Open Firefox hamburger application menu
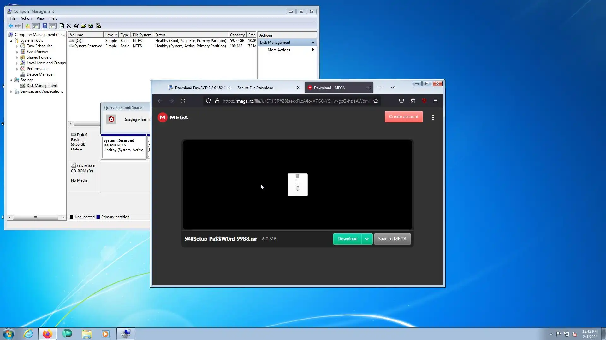This screenshot has height=340, width=606. coord(436,101)
